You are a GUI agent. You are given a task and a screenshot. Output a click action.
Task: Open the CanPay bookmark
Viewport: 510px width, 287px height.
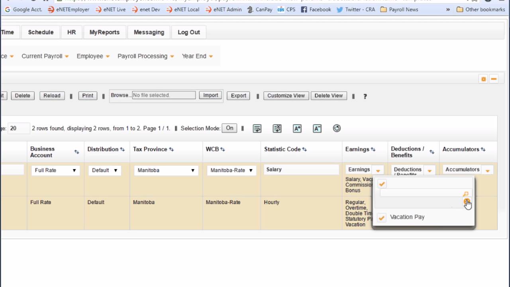click(260, 9)
